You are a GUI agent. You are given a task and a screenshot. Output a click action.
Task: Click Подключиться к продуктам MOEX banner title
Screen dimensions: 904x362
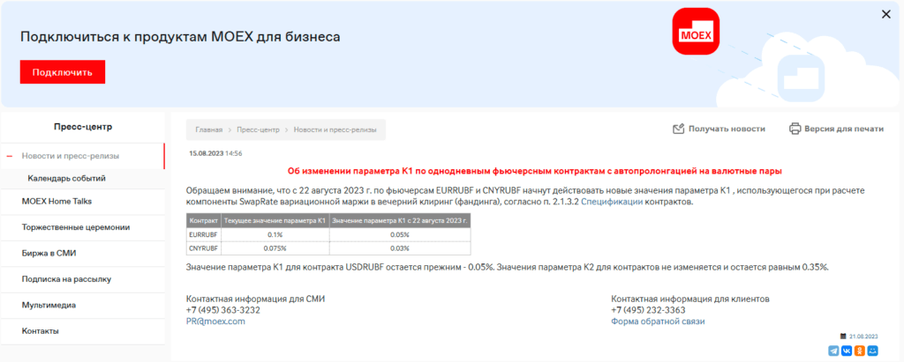[x=180, y=37]
